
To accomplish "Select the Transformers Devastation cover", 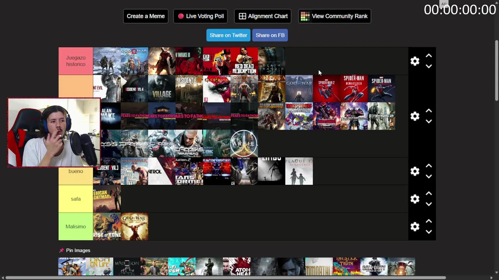I will [299, 116].
